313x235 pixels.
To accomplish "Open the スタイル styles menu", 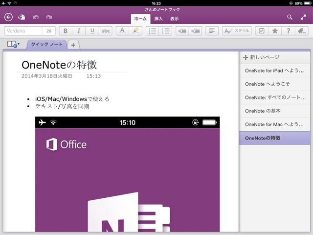I will (237, 31).
